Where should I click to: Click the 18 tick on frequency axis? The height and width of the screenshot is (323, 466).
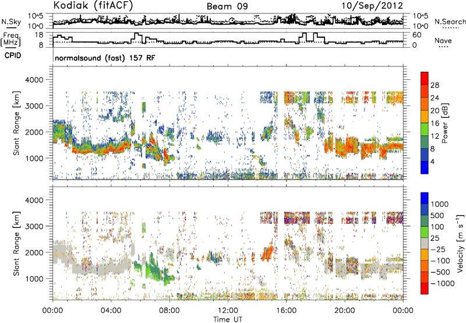39,35
